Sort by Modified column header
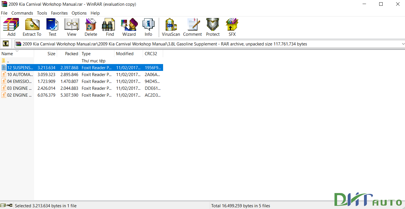The height and width of the screenshot is (209, 405). 129,54
